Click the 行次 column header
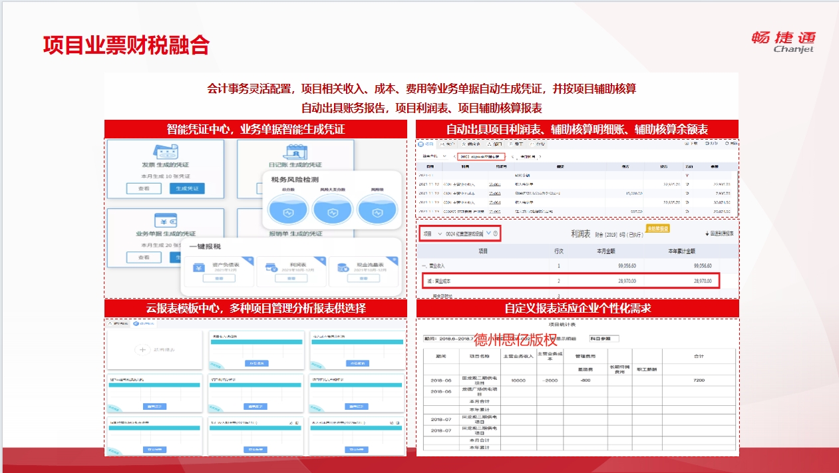Screen dimensions: 839x473 pyautogui.click(x=559, y=251)
